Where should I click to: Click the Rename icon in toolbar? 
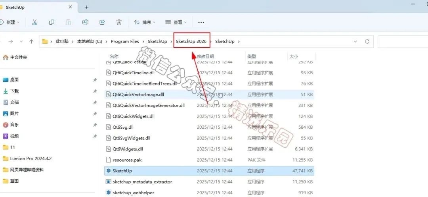(85, 22)
